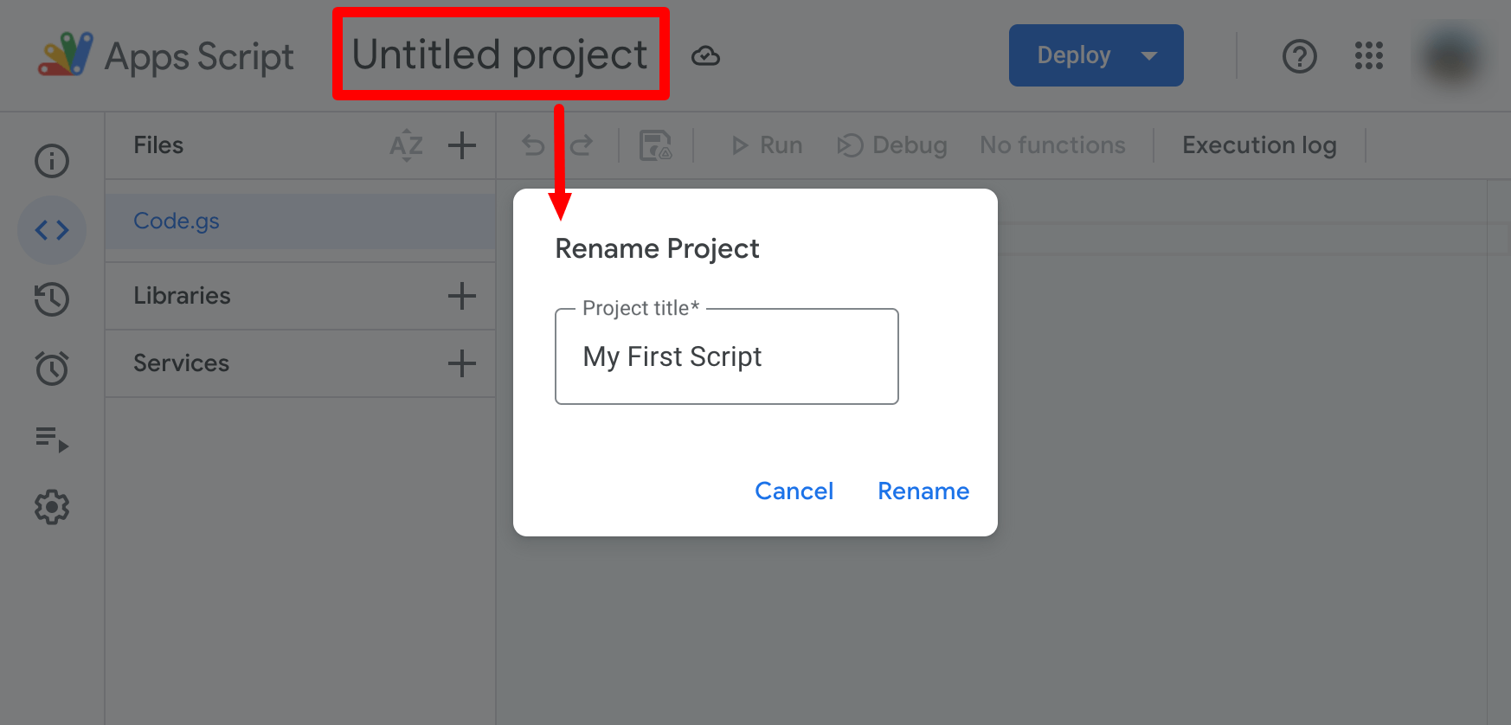Open the No functions selector
Screen dimensions: 1511x725
pos(1051,144)
